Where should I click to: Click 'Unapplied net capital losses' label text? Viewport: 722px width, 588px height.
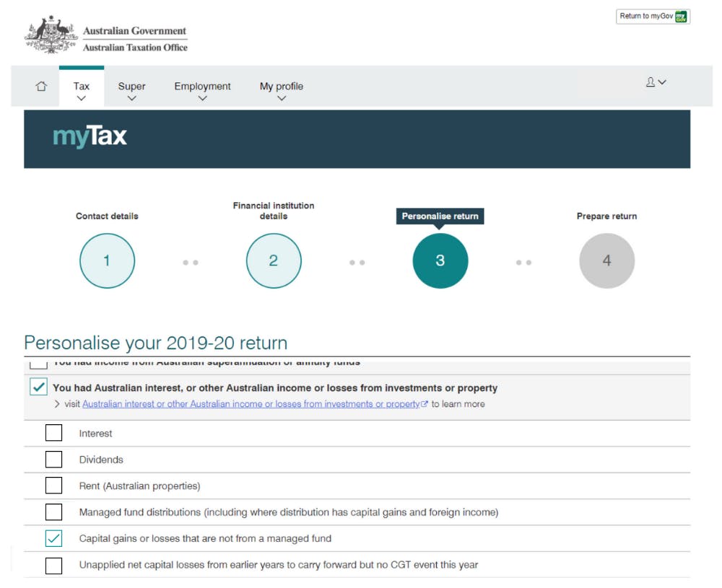[279, 564]
